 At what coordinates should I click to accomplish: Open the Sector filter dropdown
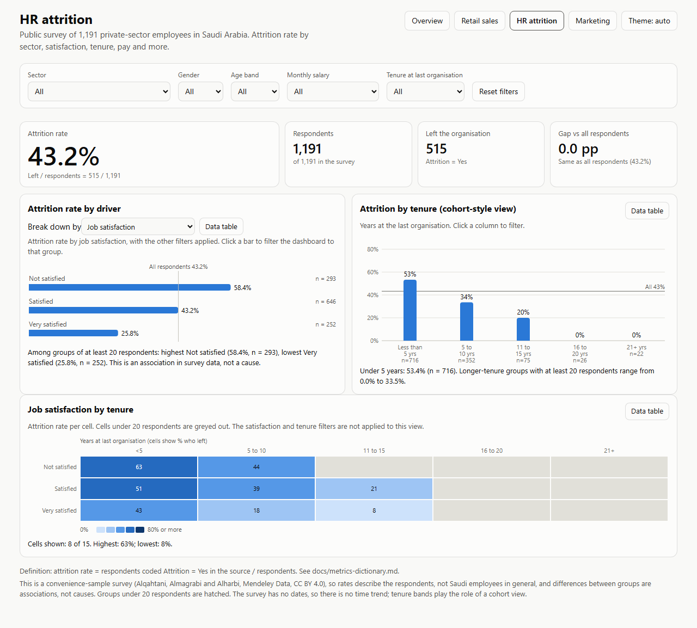click(99, 91)
